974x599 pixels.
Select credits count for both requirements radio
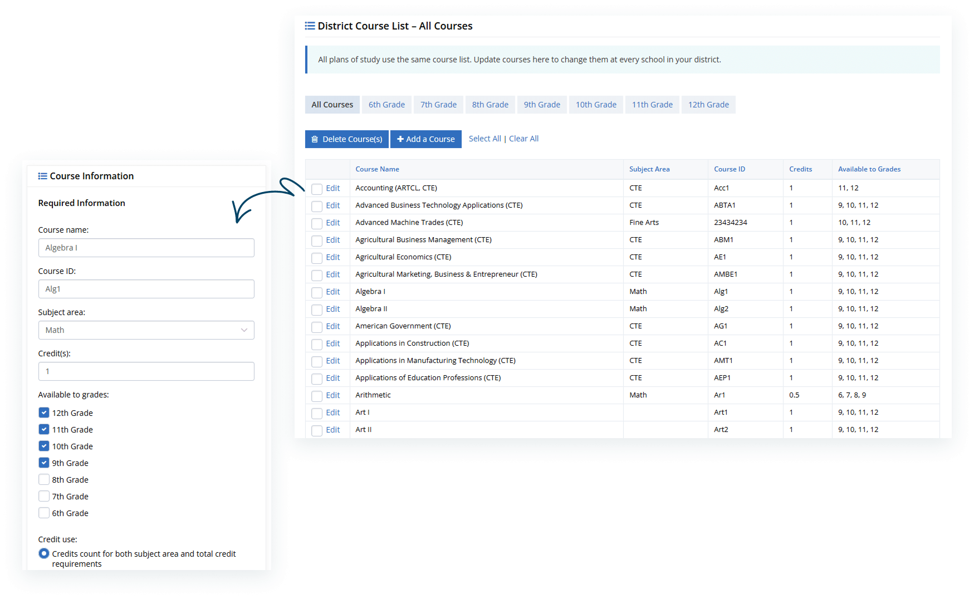[x=44, y=553]
